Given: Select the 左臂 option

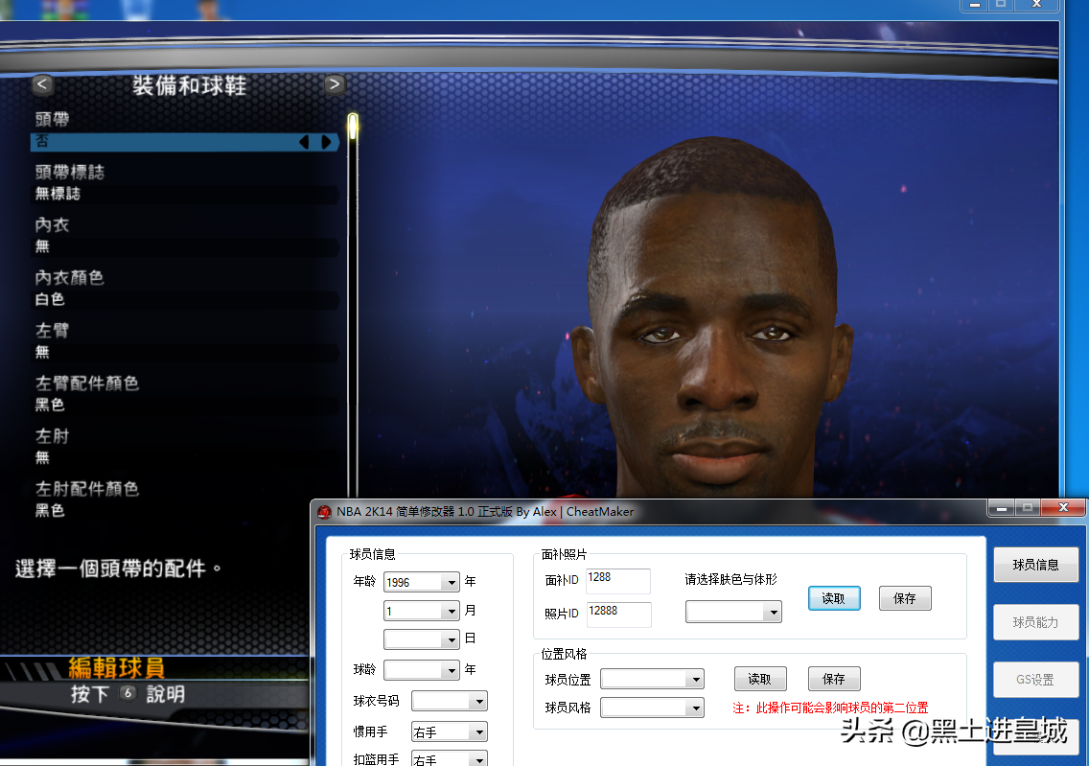Looking at the screenshot, I should pos(185,341).
